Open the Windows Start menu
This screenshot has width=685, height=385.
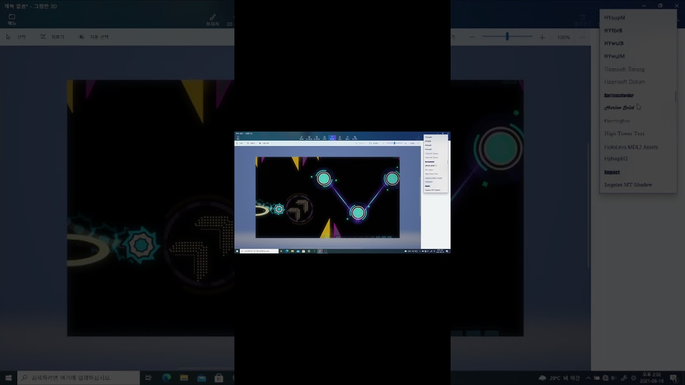pos(237,251)
